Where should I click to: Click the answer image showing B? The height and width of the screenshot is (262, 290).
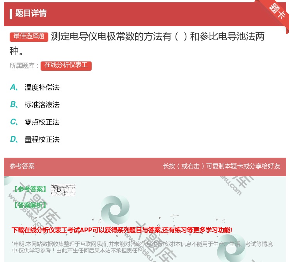(x=63, y=190)
